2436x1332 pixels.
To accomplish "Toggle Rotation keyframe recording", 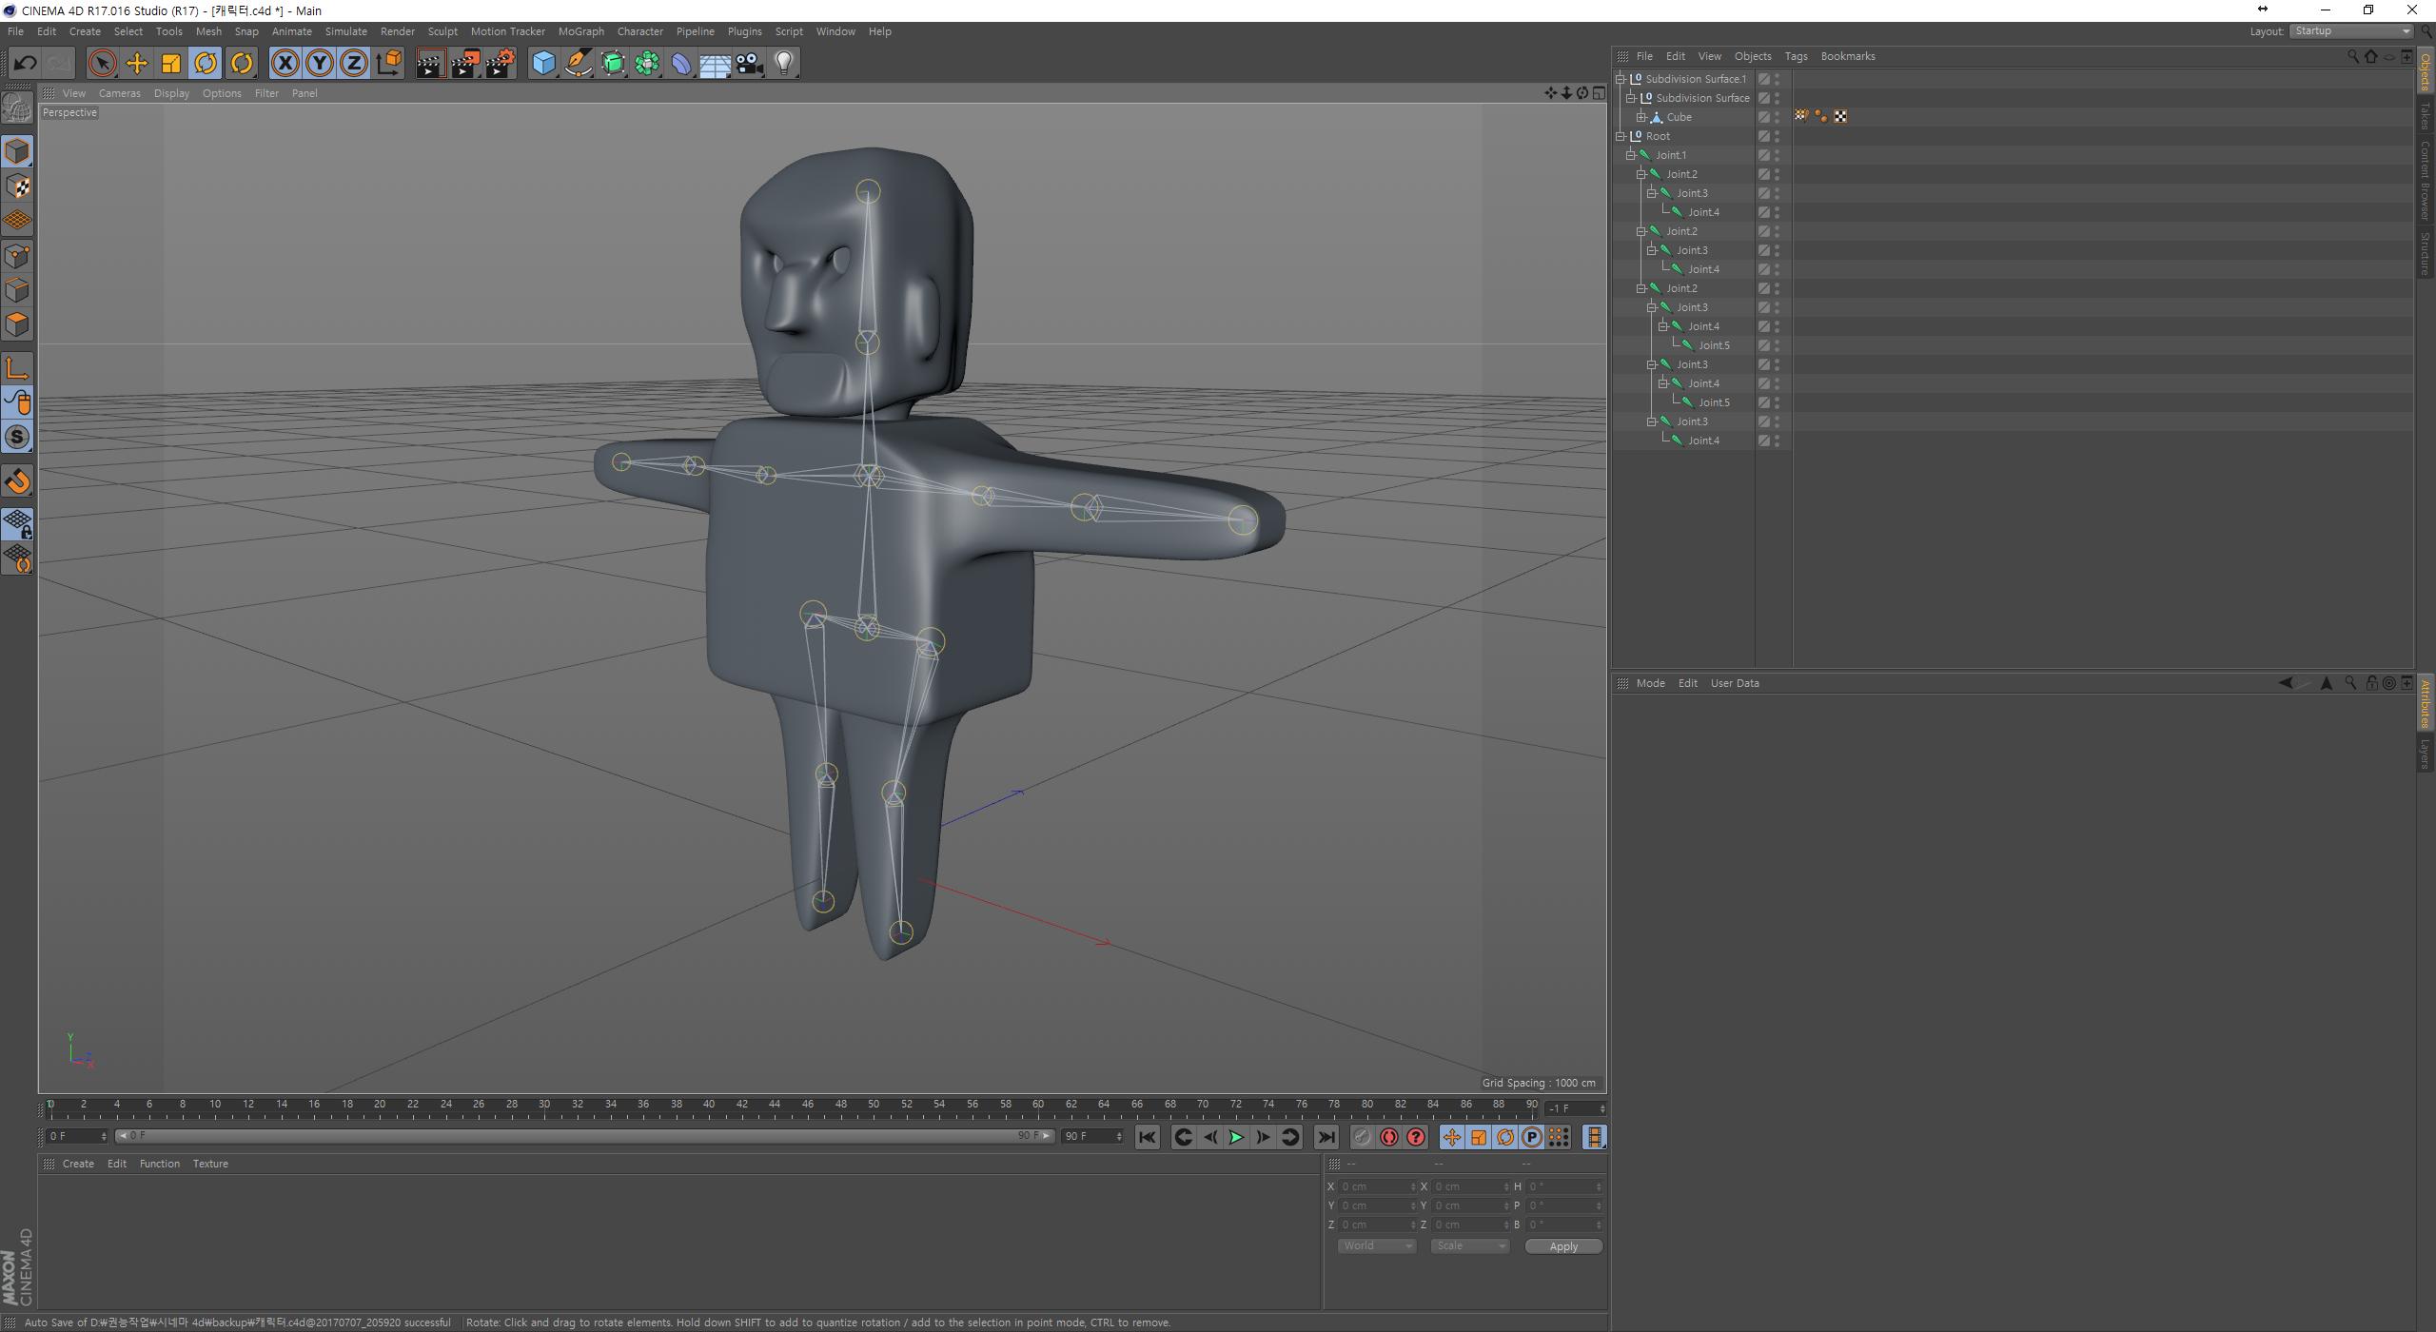I will [x=1504, y=1137].
